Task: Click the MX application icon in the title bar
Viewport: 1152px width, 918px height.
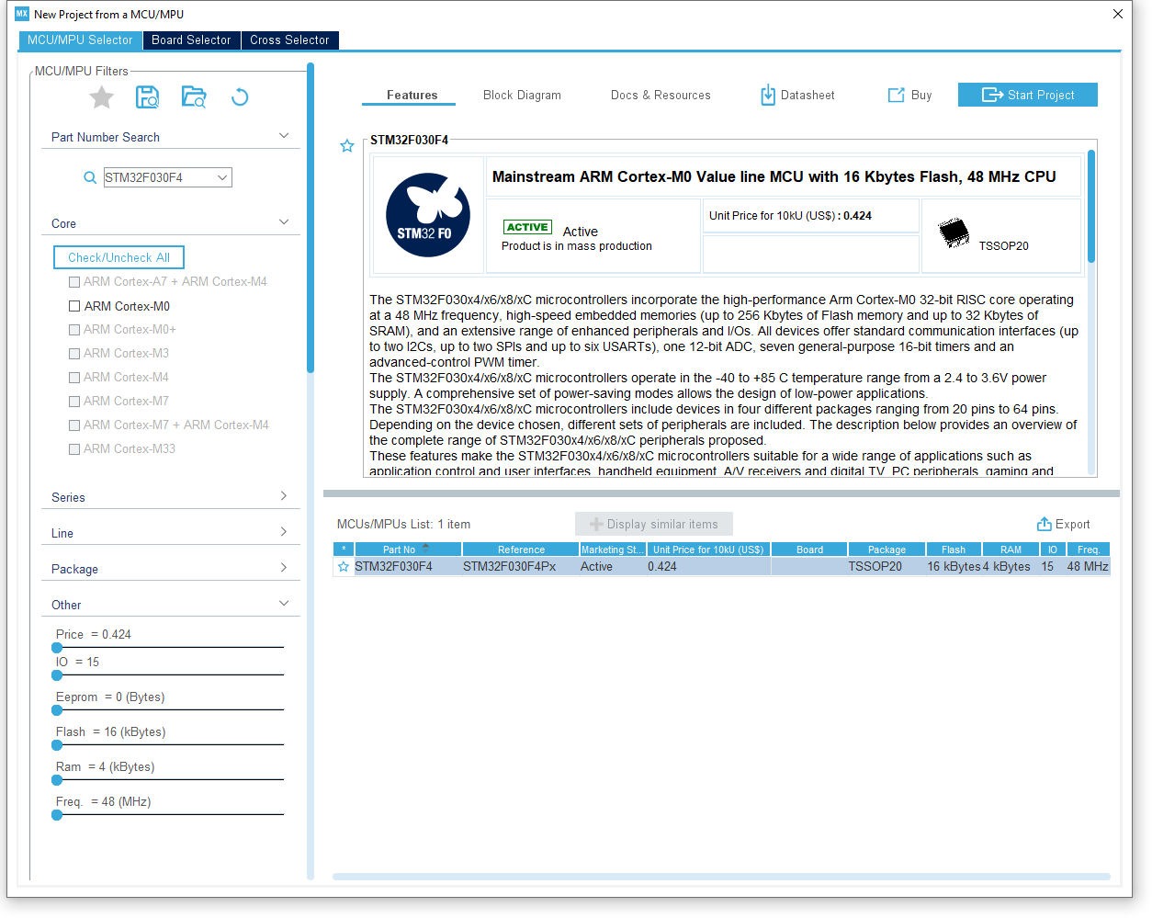Action: (22, 14)
